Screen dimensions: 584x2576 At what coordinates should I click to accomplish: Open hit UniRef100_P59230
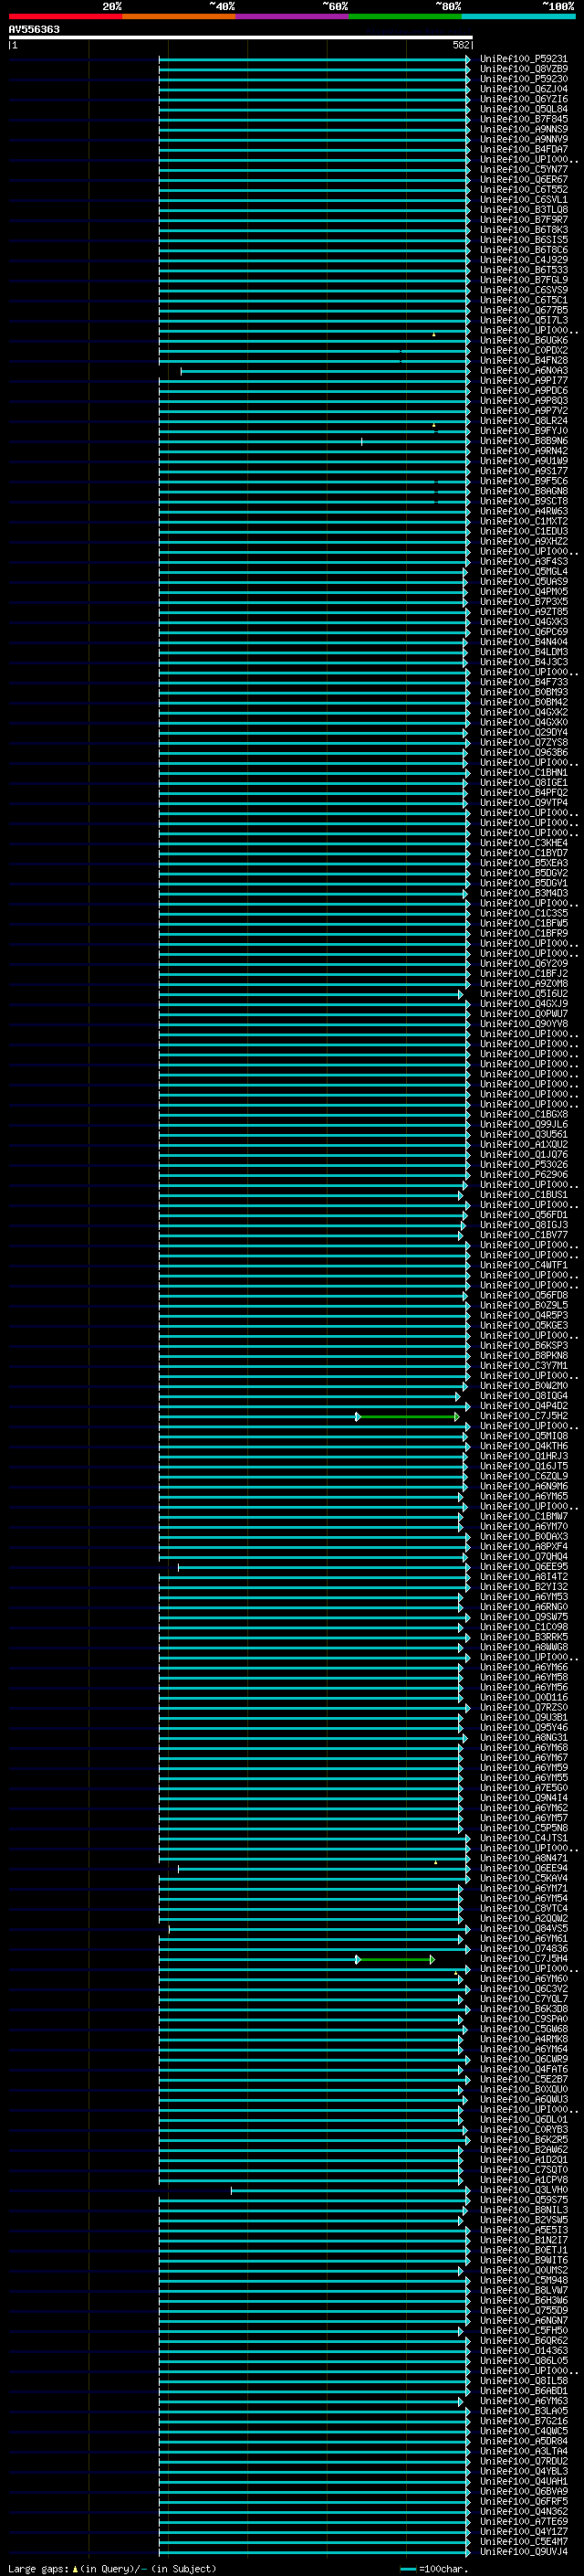[x=523, y=79]
